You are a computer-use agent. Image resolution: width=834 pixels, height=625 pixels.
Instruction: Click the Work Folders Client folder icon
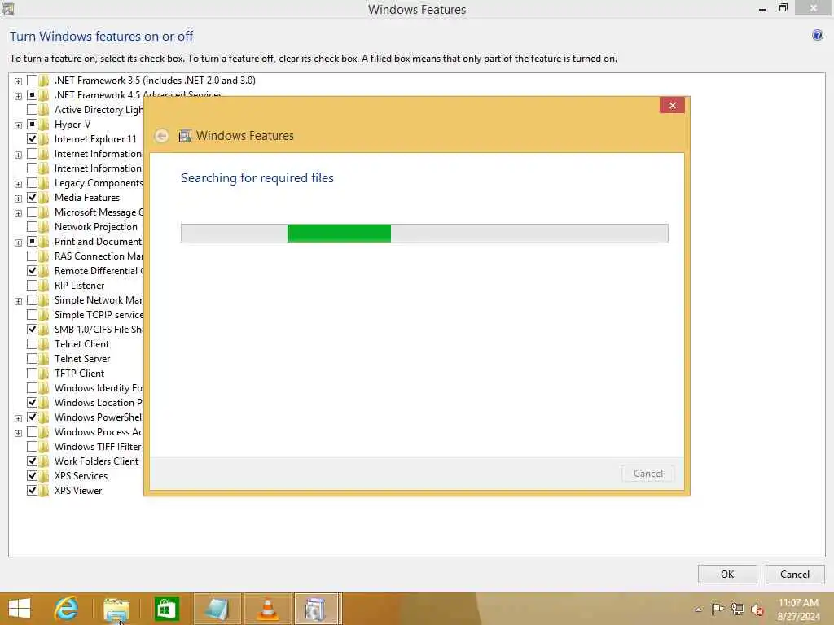(x=44, y=461)
